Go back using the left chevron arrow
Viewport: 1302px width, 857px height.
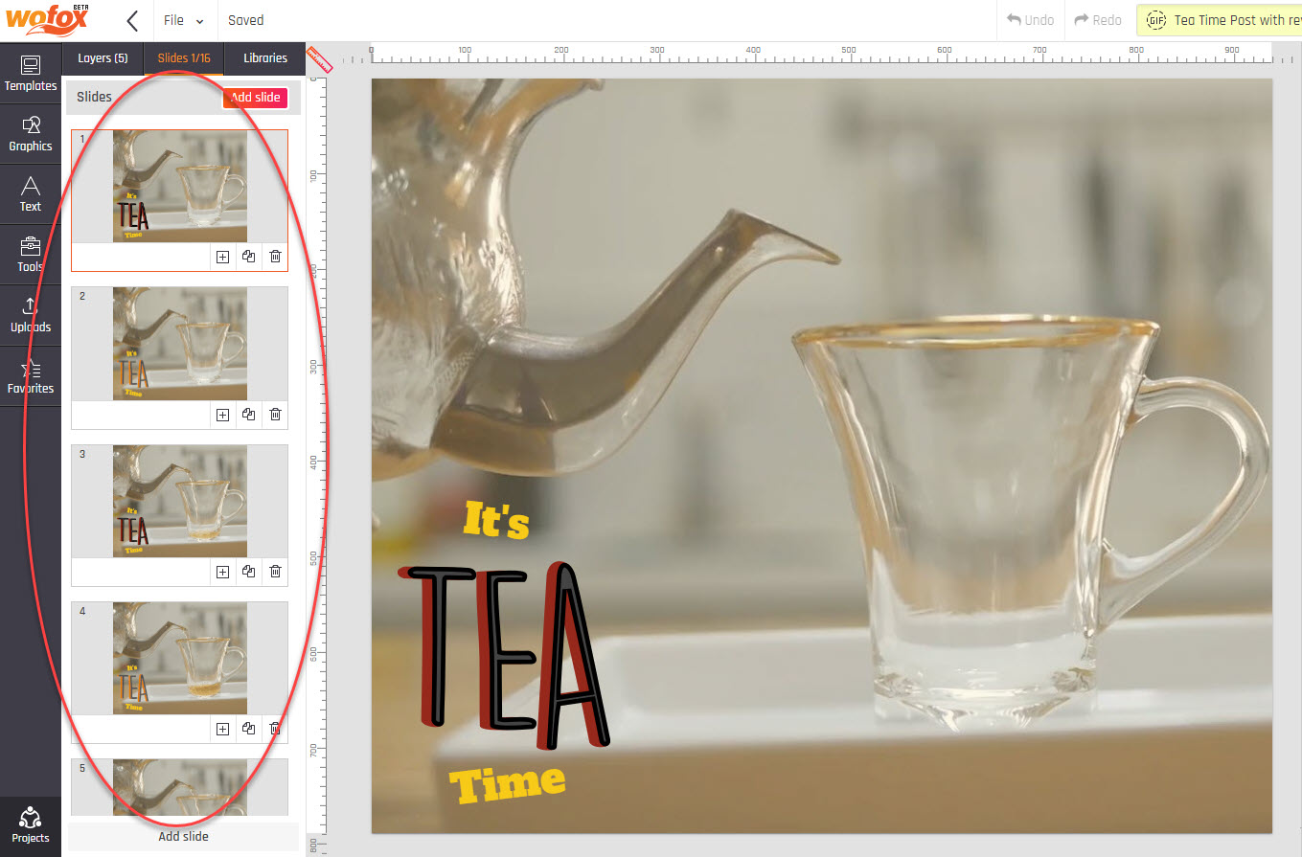point(132,20)
